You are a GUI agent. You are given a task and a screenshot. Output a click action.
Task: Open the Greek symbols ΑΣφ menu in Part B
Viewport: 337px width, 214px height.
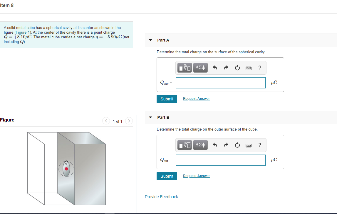(x=200, y=145)
